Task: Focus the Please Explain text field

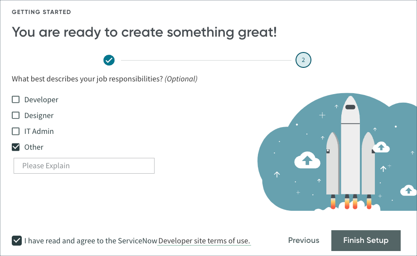Action: 84,166
